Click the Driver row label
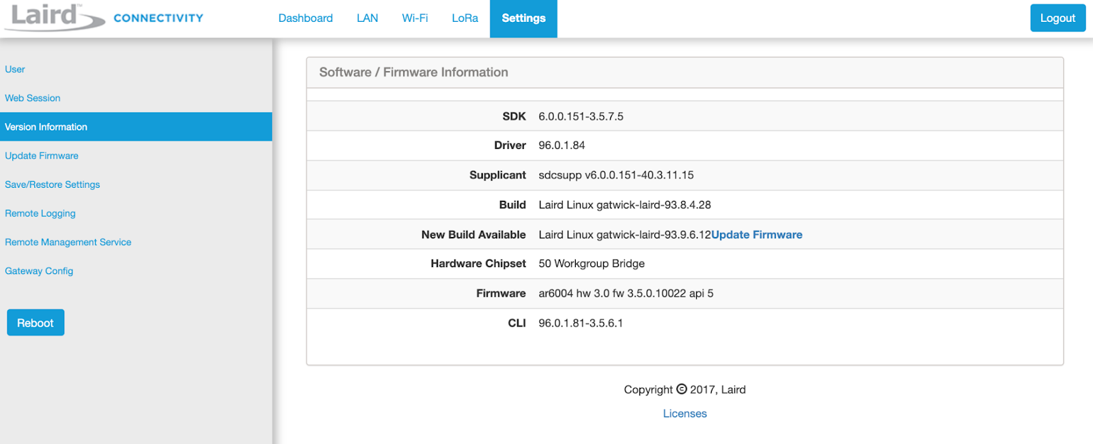 pyautogui.click(x=510, y=145)
